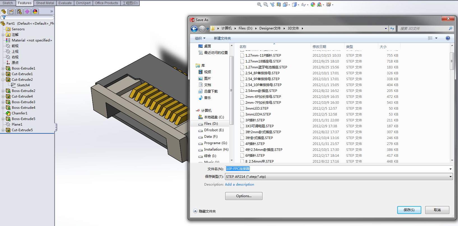Click Previous View icon
This screenshot has height=226, width=458.
click(x=272, y=4)
